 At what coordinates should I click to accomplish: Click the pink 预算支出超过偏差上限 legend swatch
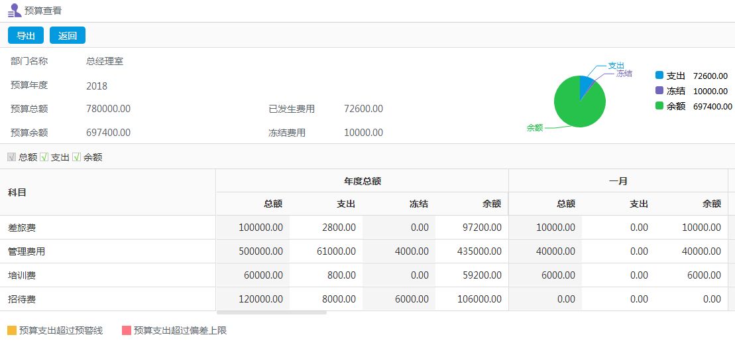click(126, 330)
